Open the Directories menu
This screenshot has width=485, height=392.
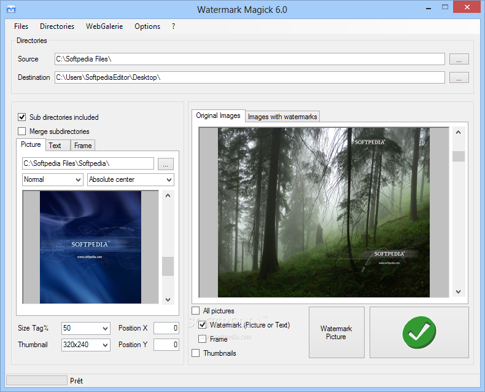[57, 26]
